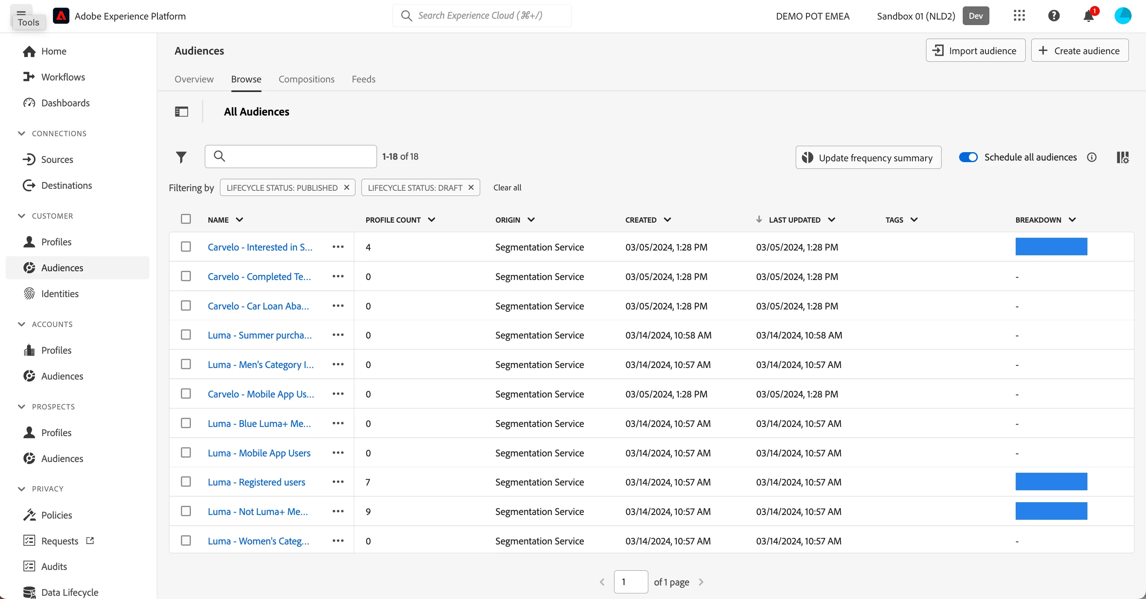This screenshot has height=599, width=1146.
Task: Open actions menu for Carvelo - Completed Te...
Action: (x=338, y=276)
